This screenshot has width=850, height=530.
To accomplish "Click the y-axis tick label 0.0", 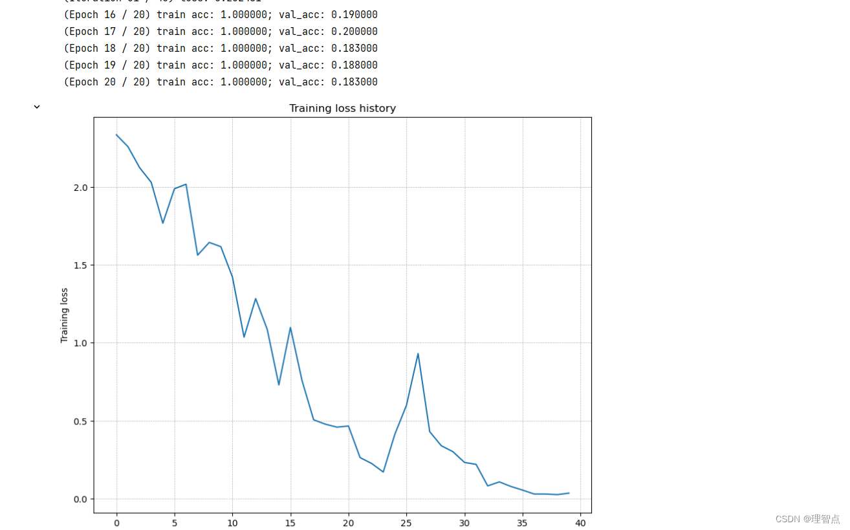I will click(81, 499).
